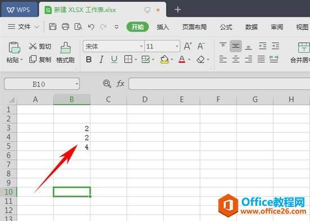
Task: Set bottom vertical alignment
Action: 248,47
